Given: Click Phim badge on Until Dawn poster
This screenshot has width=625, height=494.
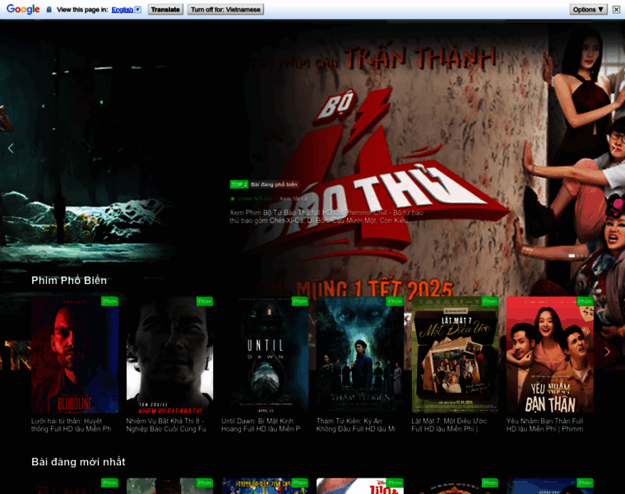Looking at the screenshot, I should coord(299,301).
